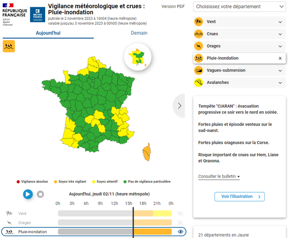The image size is (288, 238).
Task: Click the Pluie-inondation orange timeline bar
Action: click(x=153, y=232)
